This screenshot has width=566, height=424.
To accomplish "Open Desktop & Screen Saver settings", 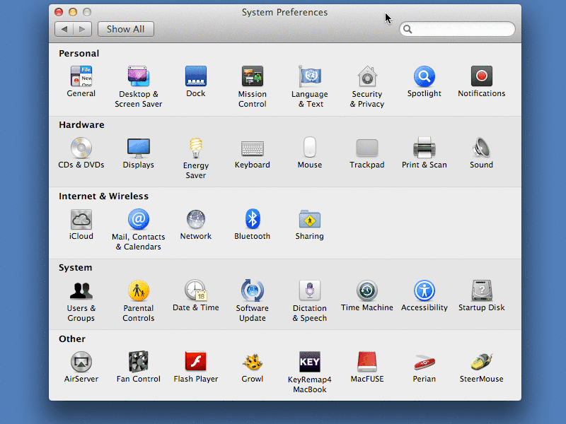I will 139,77.
